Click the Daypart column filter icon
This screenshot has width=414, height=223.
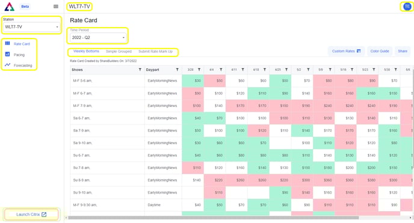(x=177, y=70)
